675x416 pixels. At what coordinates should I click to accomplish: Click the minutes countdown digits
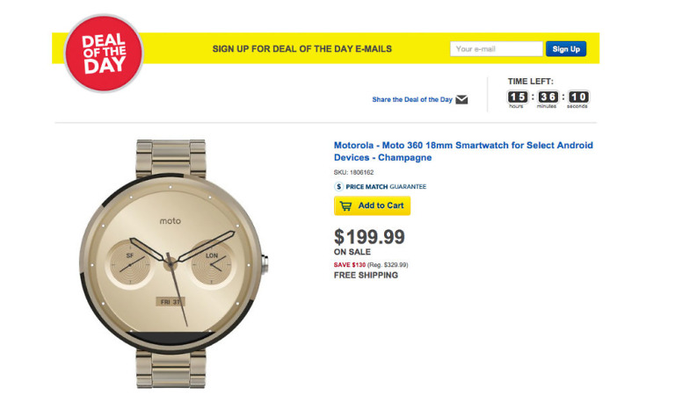[x=548, y=97]
